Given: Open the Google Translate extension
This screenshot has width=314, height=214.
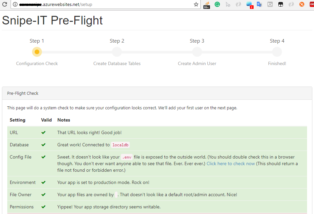Looking at the screenshot, I should click(x=259, y=4).
